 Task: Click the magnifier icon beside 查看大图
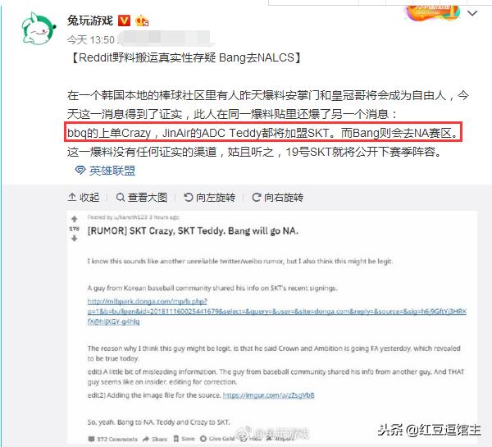(x=121, y=198)
